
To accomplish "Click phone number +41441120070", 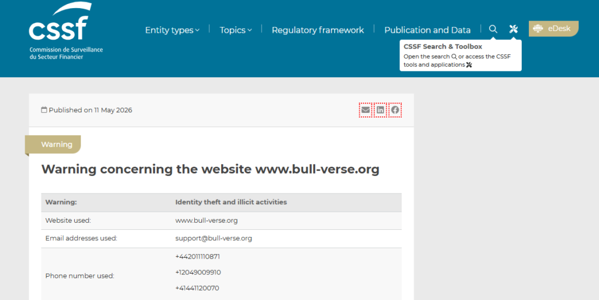I will pos(197,288).
